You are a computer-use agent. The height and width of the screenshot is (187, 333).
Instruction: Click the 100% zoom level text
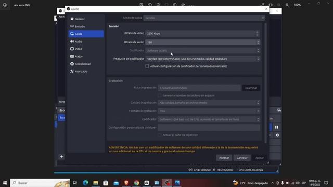tap(297, 5)
